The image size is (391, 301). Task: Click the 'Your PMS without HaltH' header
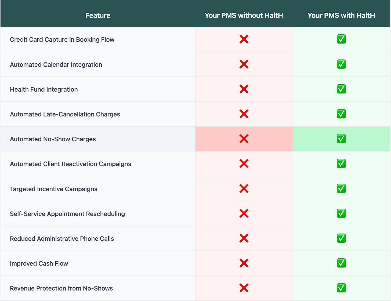point(244,16)
